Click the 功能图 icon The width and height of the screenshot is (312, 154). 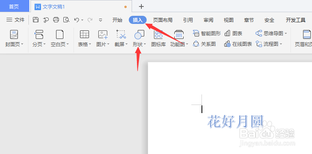coord(179,34)
